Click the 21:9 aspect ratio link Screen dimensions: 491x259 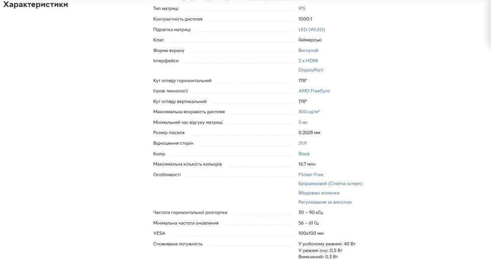point(303,143)
